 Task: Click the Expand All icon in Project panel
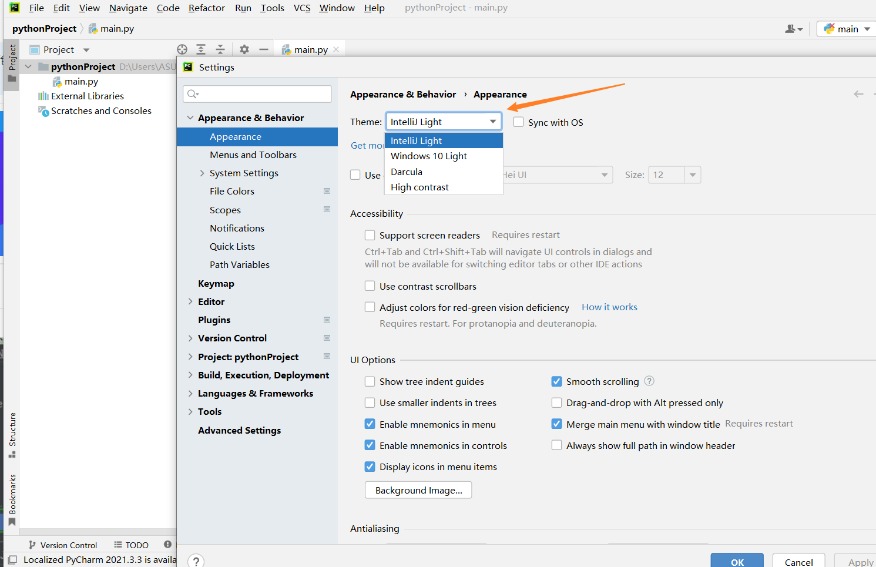[x=201, y=49]
